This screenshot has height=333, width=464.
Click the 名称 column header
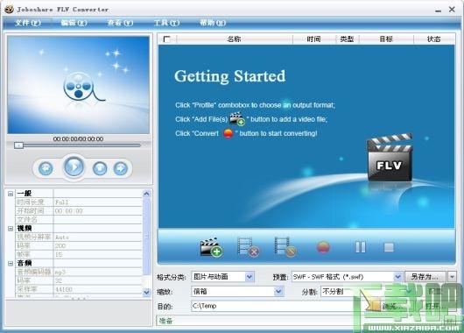(x=234, y=39)
